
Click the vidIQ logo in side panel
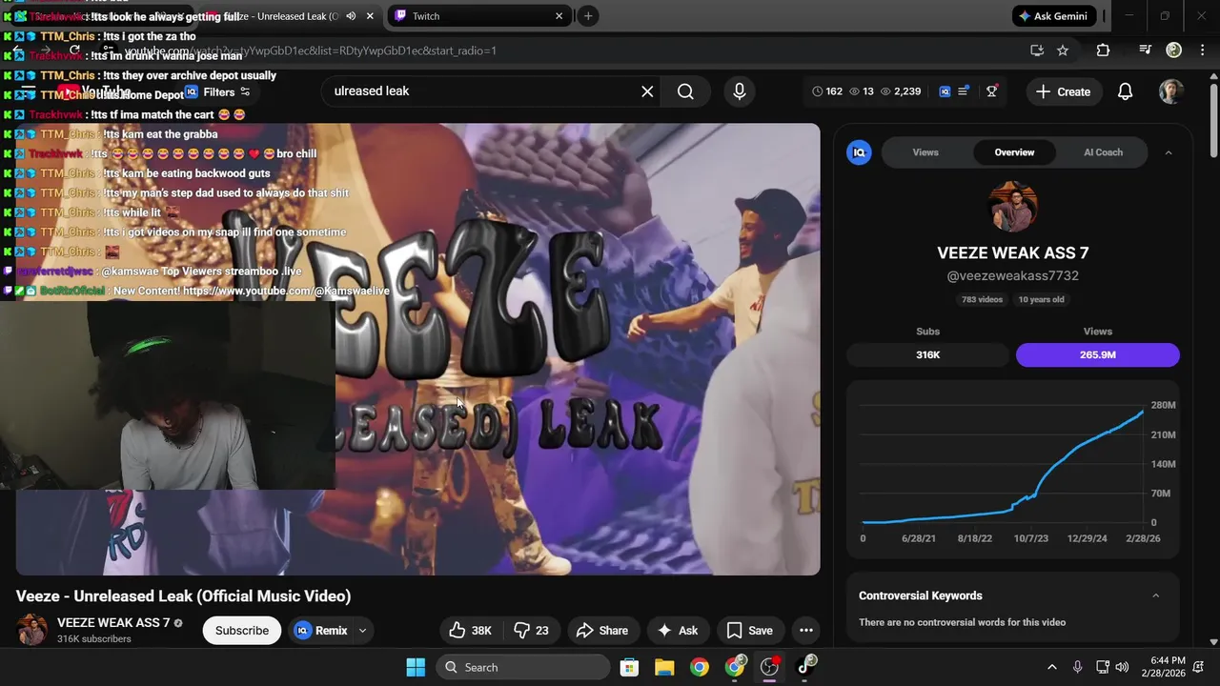pos(859,152)
